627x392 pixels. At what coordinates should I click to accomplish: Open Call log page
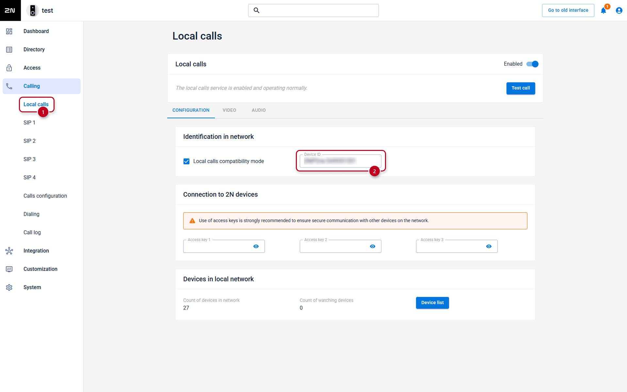pyautogui.click(x=32, y=233)
